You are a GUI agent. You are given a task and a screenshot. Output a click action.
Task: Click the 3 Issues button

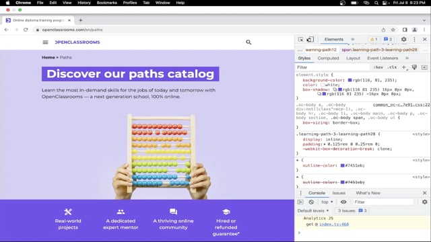[352, 210]
